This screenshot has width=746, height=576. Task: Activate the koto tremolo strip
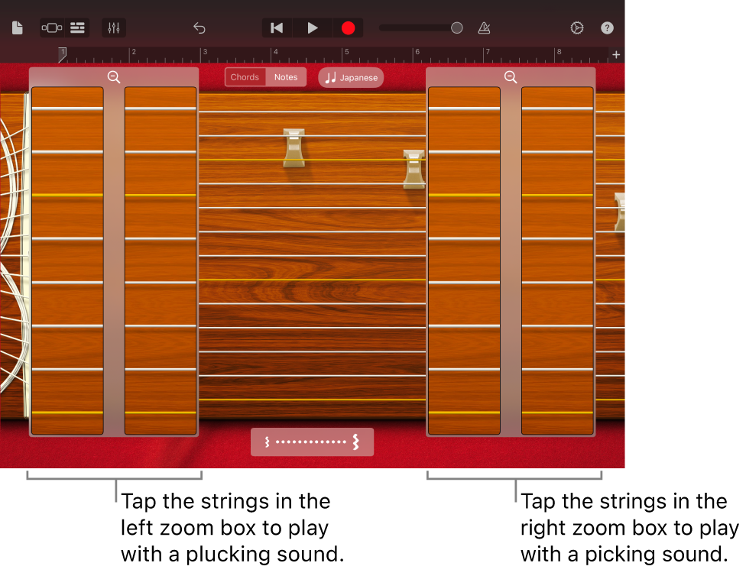tap(312, 442)
